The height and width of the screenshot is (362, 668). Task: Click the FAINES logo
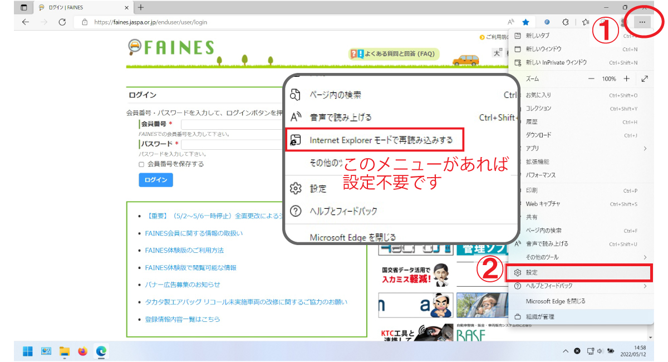[x=171, y=47]
